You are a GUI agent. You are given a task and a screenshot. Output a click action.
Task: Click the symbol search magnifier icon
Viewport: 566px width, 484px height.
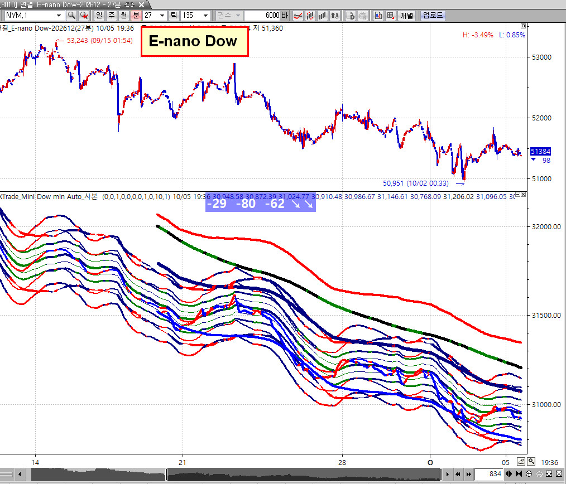71,16
